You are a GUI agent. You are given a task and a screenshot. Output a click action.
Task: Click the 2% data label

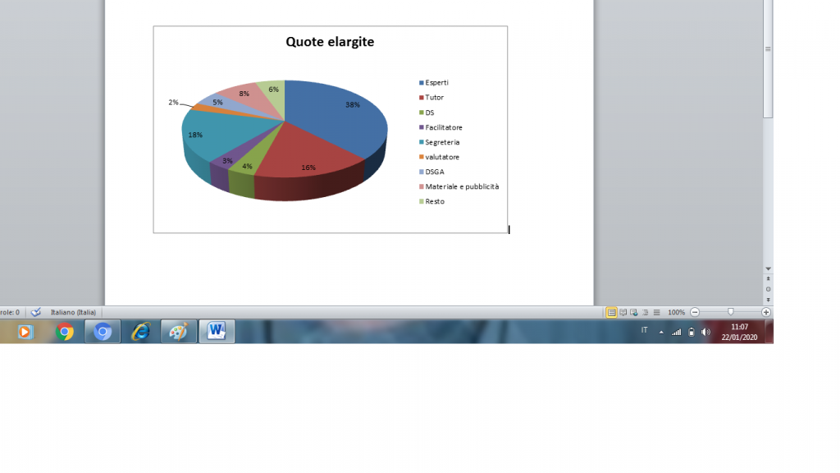click(x=173, y=103)
